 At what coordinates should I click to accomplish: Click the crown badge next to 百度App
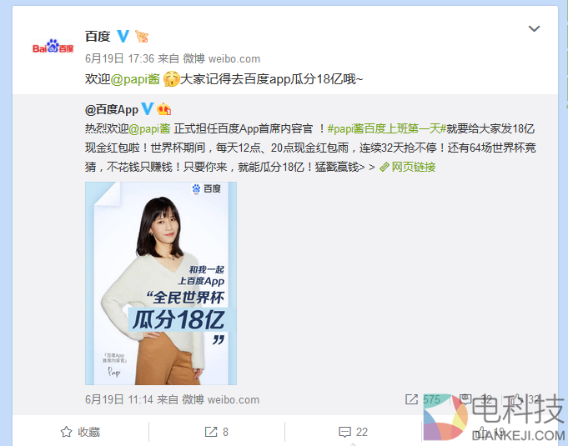coord(163,109)
